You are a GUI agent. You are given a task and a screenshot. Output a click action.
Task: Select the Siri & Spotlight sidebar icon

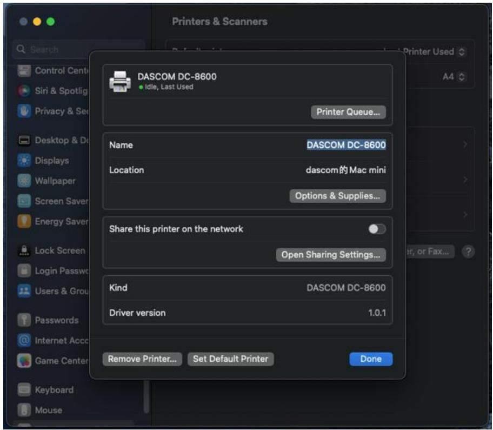[x=24, y=91]
